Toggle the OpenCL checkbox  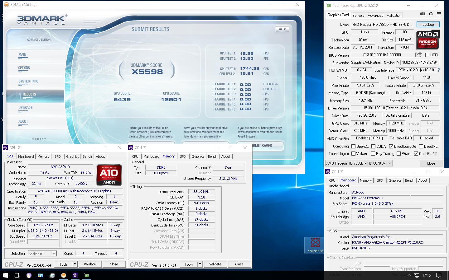353,147
